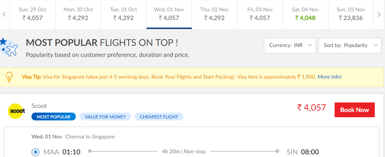Click the CHEAPEST FLIGHT tag
This screenshot has height=157, width=385.
[x=159, y=117]
